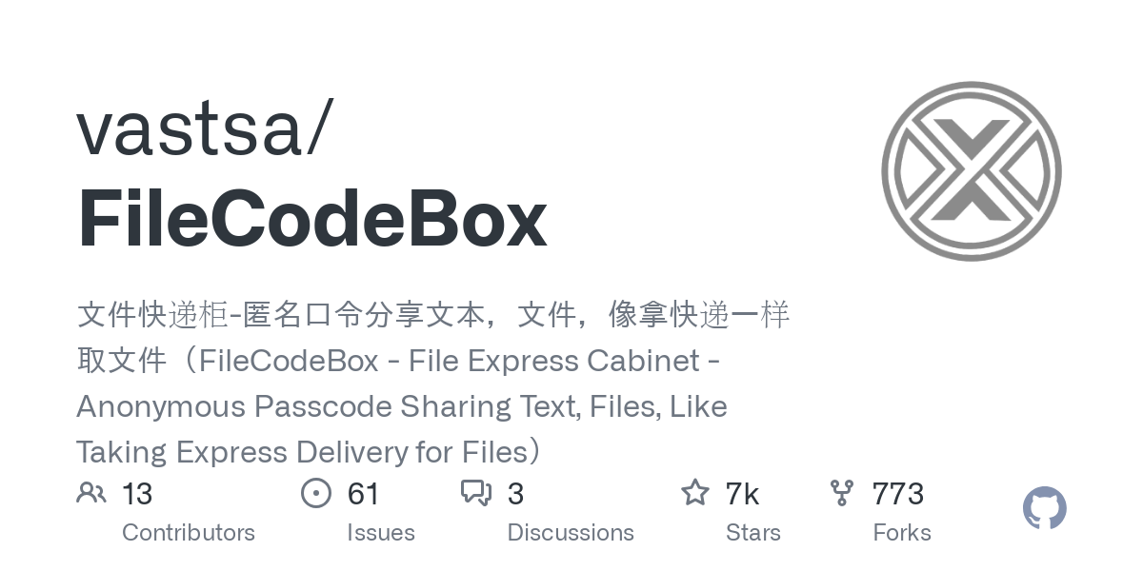Select the Stars label
Image resolution: width=1143 pixels, height=571 pixels.
pos(753,532)
